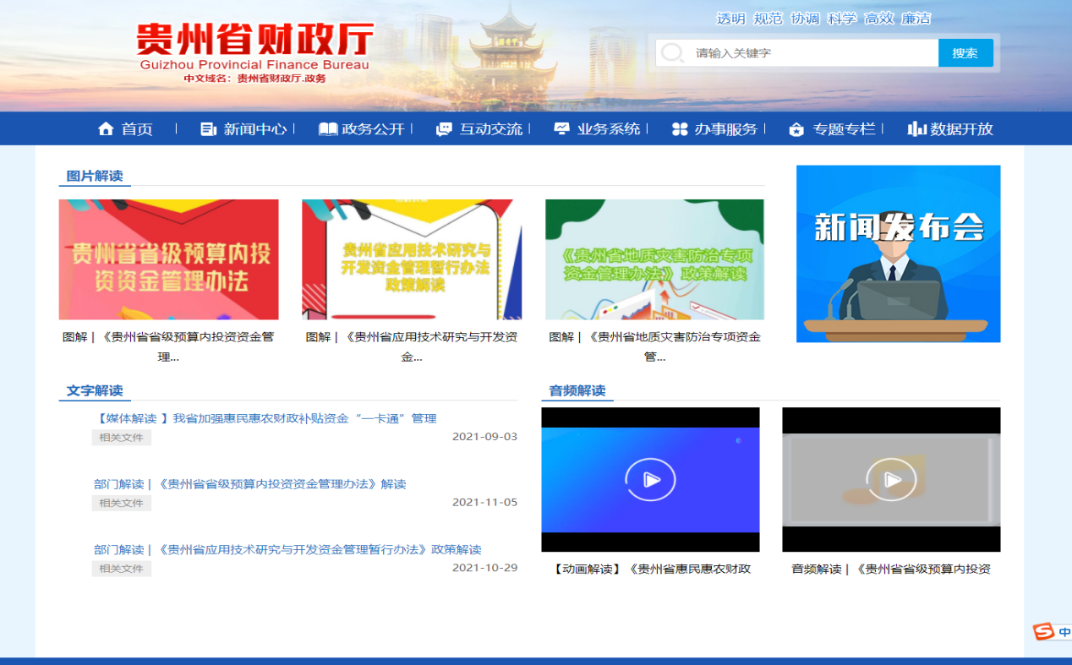1072x665 pixels.
Task: Open the 新闻发布会 banner image
Action: tap(898, 253)
